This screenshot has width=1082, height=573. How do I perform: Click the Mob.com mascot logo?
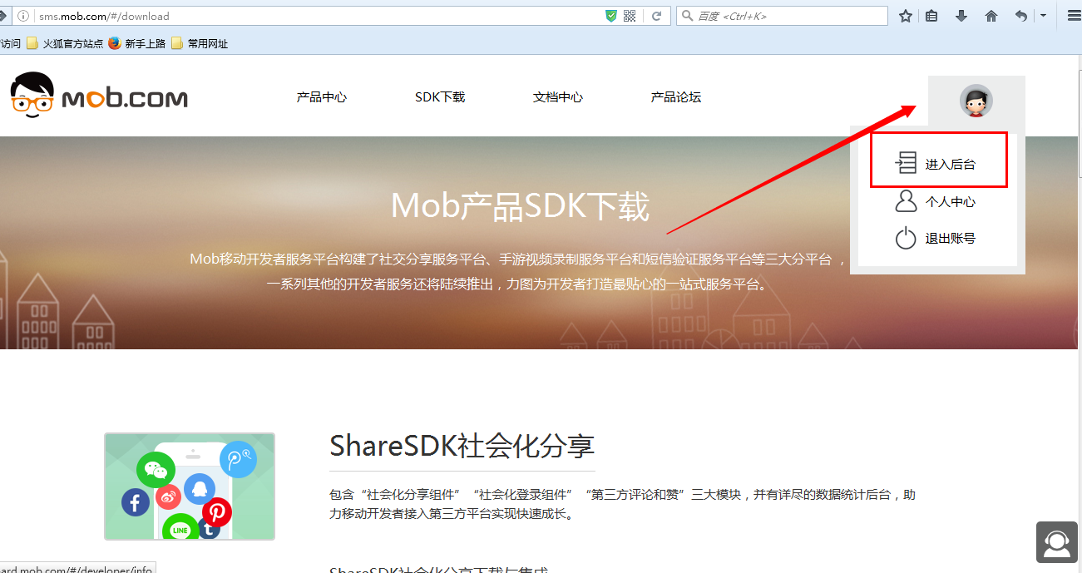(x=32, y=95)
